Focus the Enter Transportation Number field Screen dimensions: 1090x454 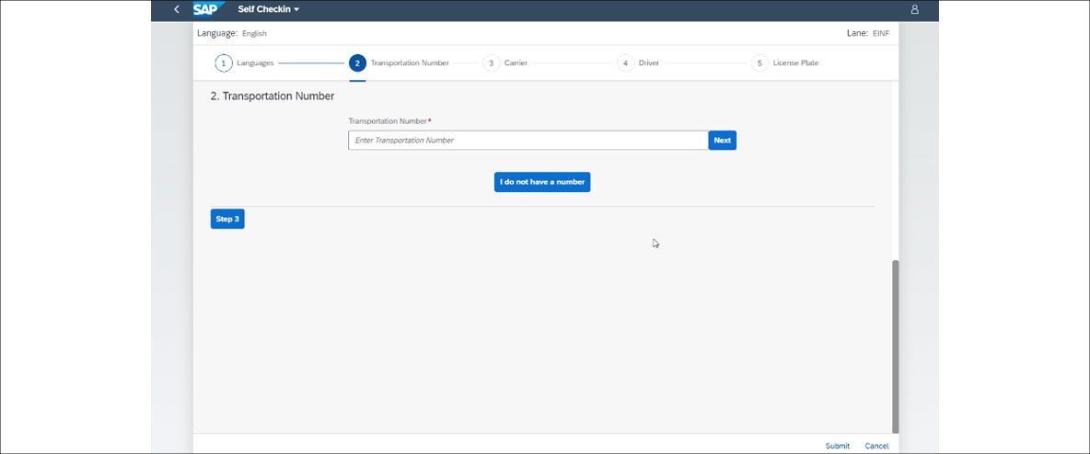[528, 141]
